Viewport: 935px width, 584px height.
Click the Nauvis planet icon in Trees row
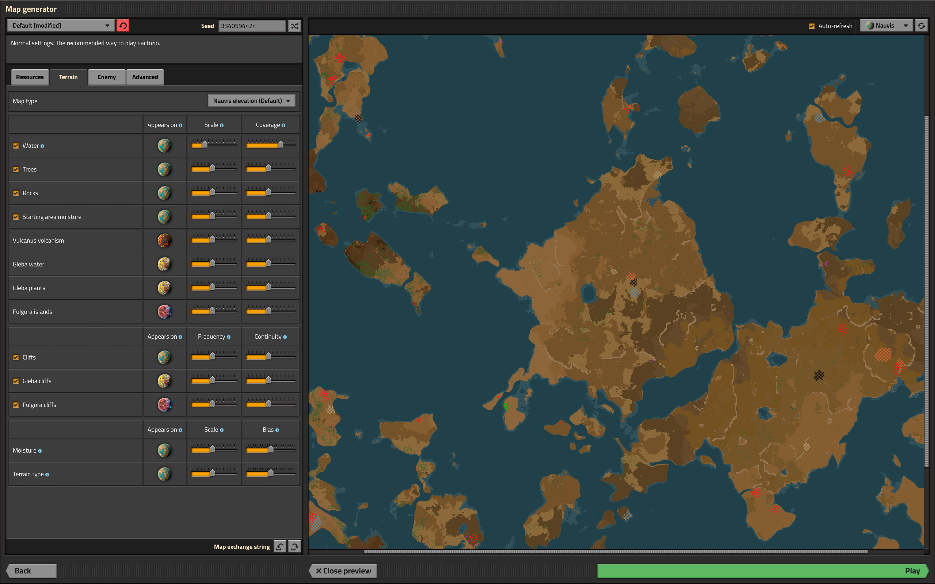pos(164,169)
